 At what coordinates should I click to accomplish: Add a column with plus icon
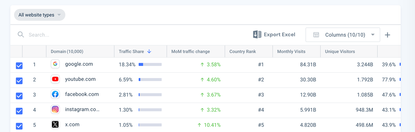388,35
